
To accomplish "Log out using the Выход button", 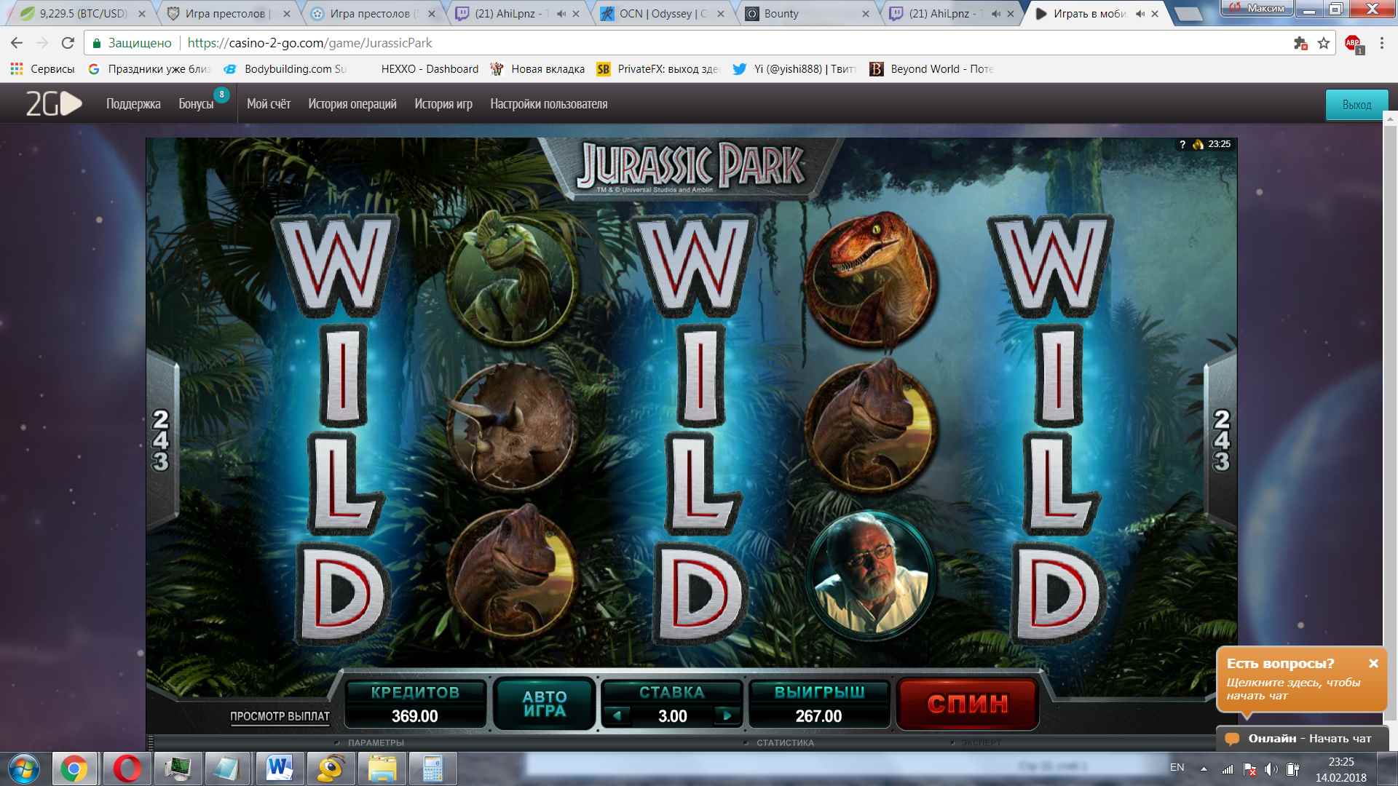I will point(1356,105).
